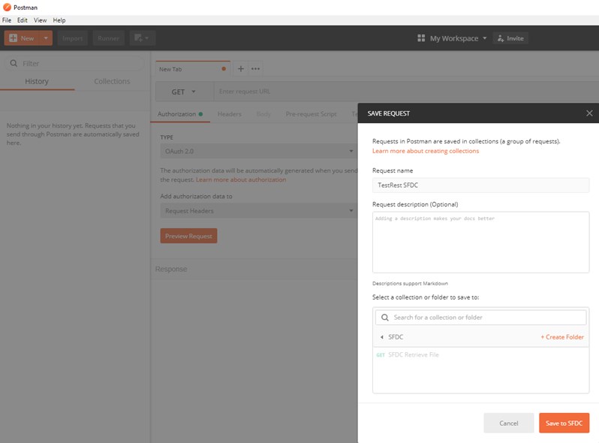Viewport: 599px width, 443px height.
Task: Click the Invite button
Action: pos(510,38)
